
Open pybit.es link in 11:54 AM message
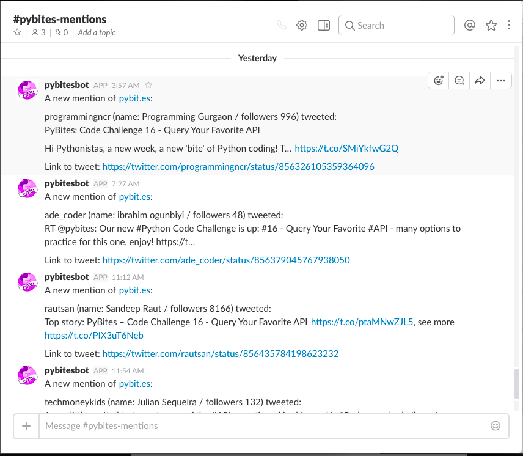(x=134, y=384)
